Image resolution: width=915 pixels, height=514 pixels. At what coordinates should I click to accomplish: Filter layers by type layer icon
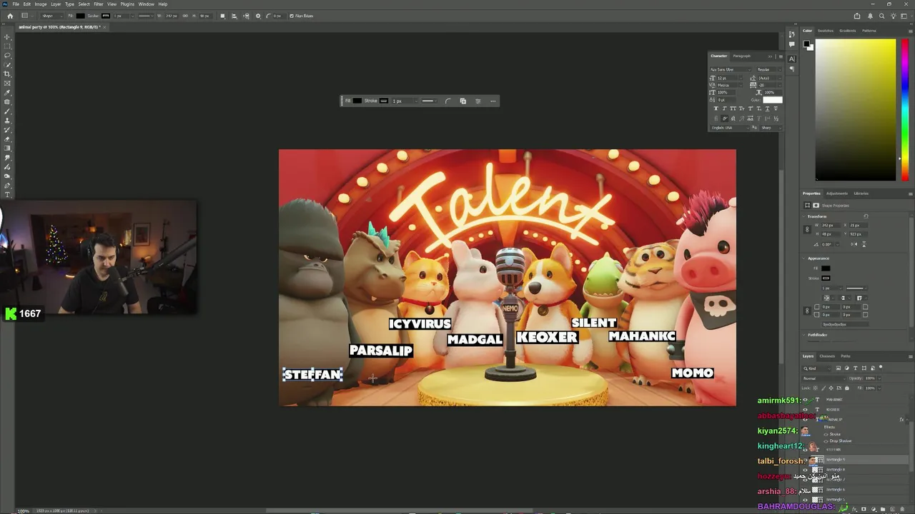[855, 368]
